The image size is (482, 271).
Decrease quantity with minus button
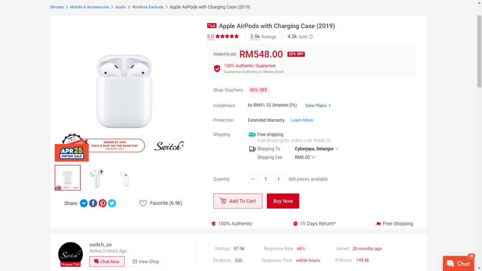click(x=253, y=179)
